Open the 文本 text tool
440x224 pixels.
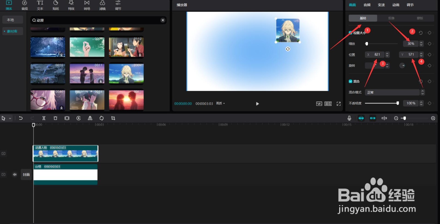point(40,5)
